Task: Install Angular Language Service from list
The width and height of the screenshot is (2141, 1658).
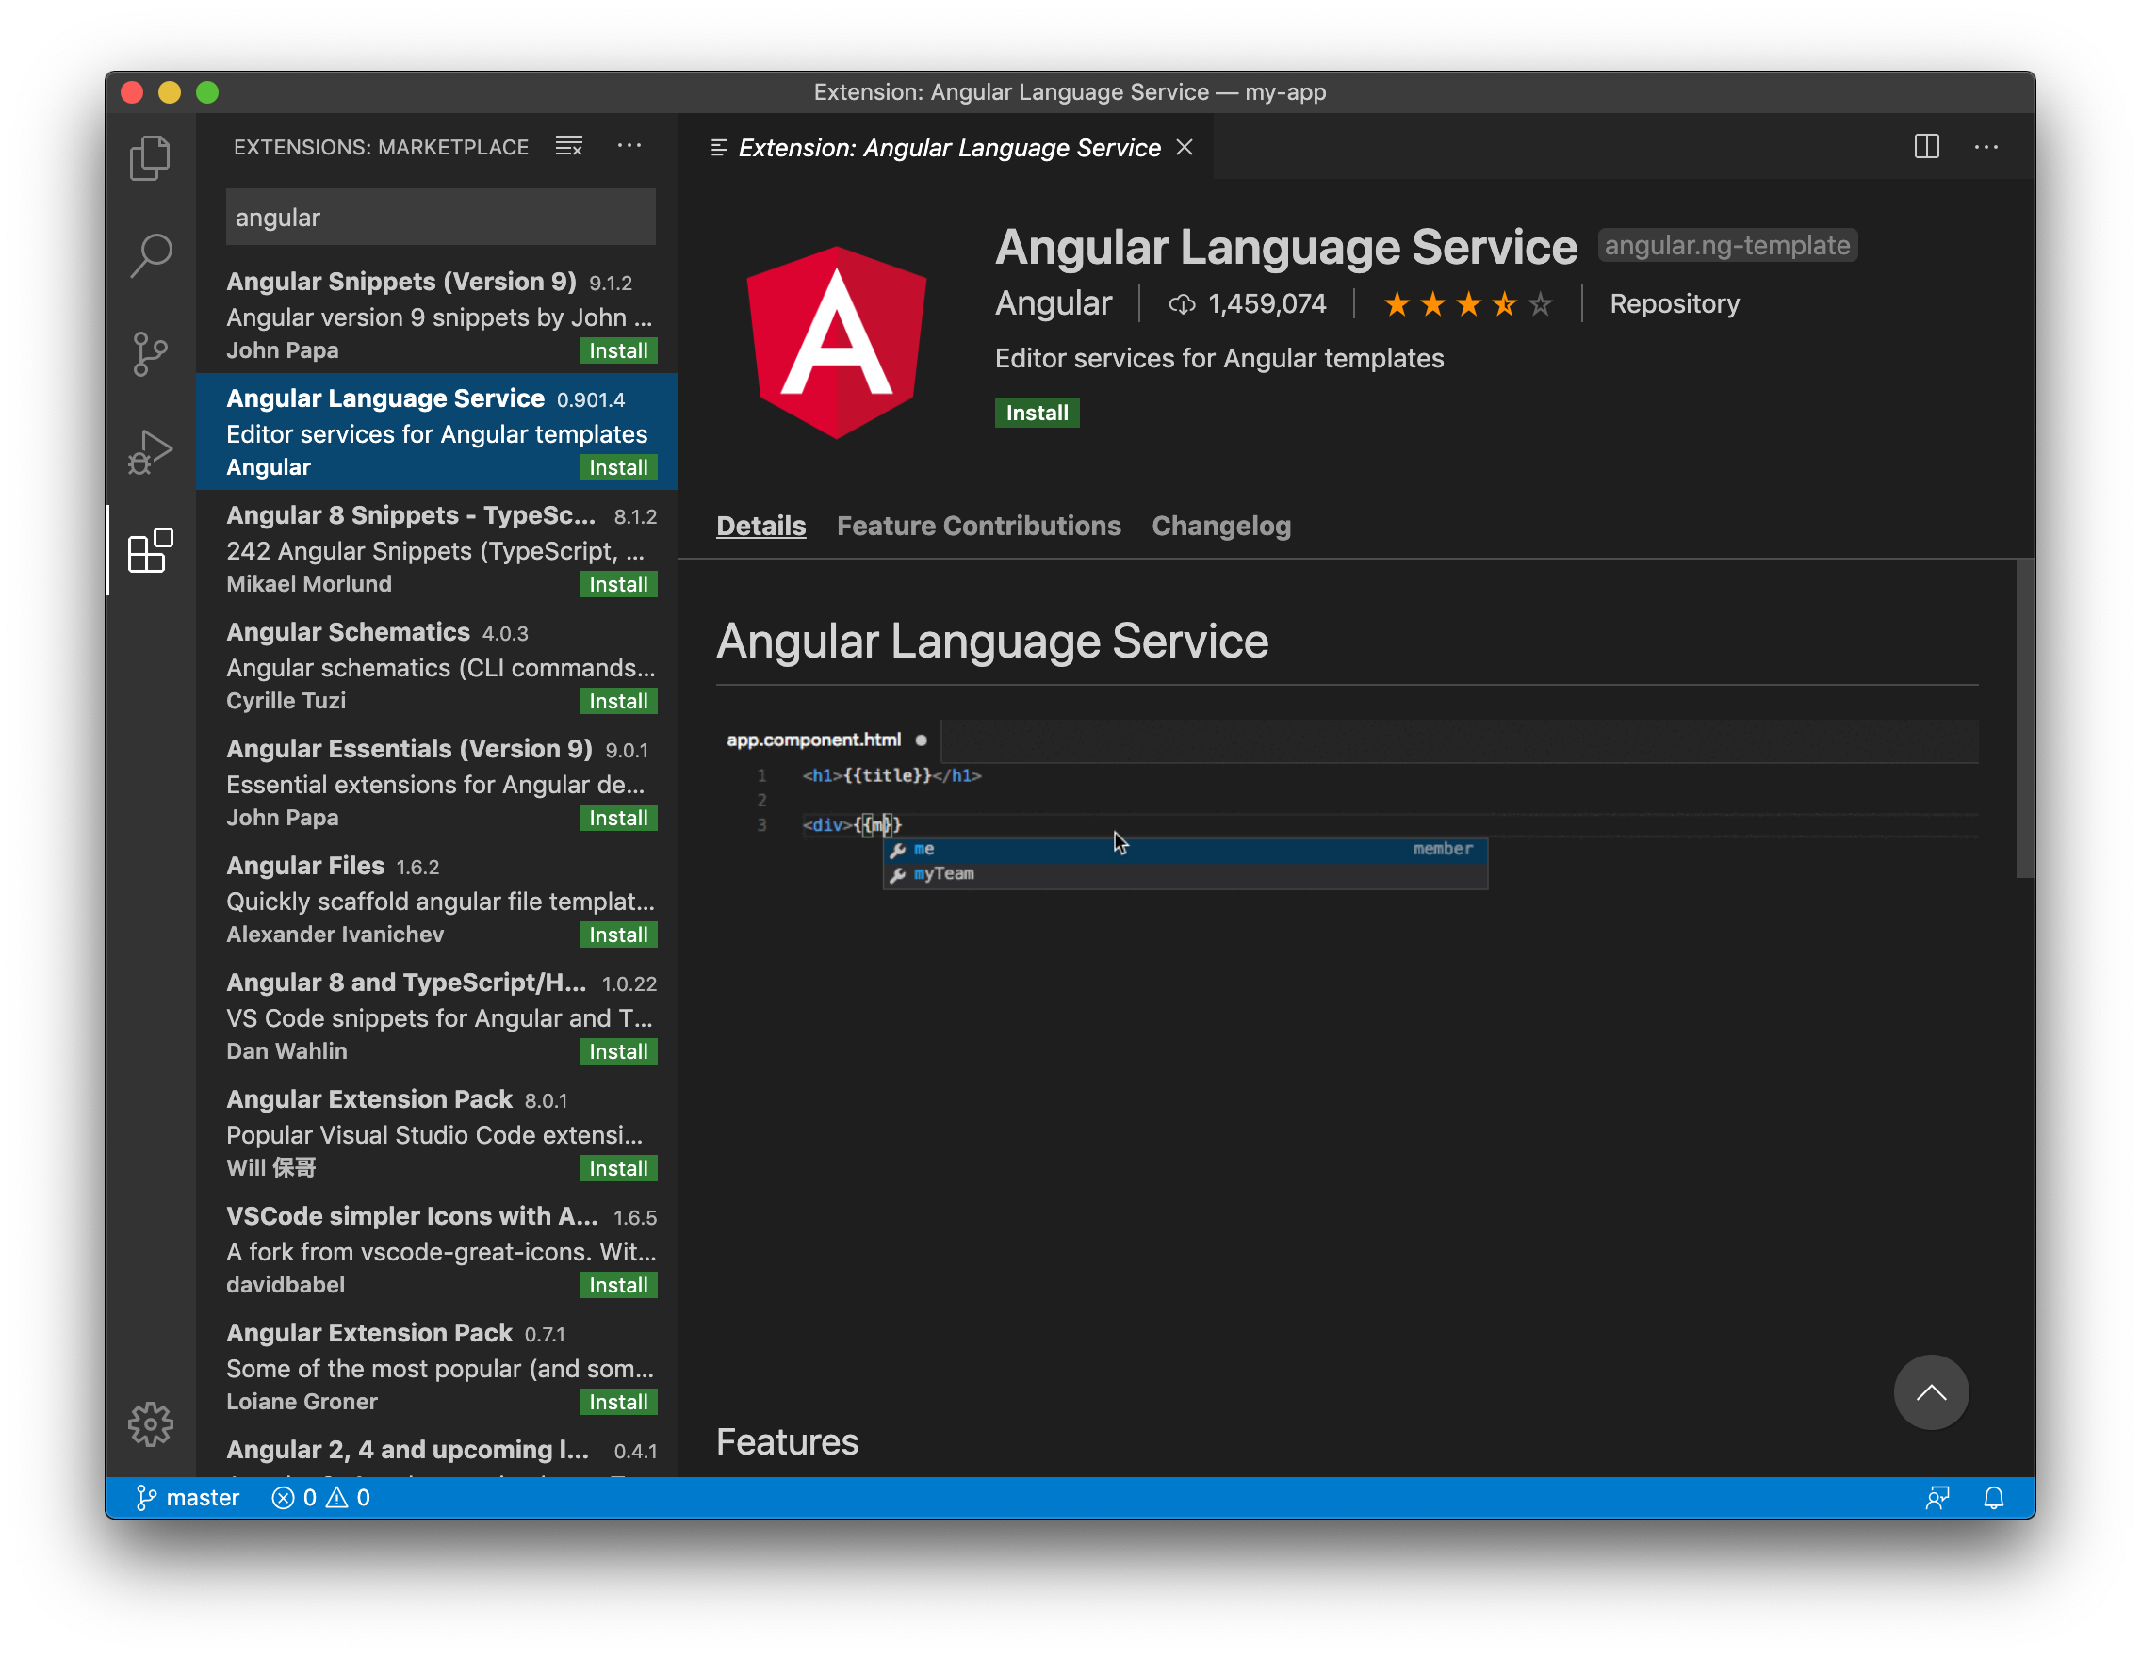Action: (x=617, y=467)
